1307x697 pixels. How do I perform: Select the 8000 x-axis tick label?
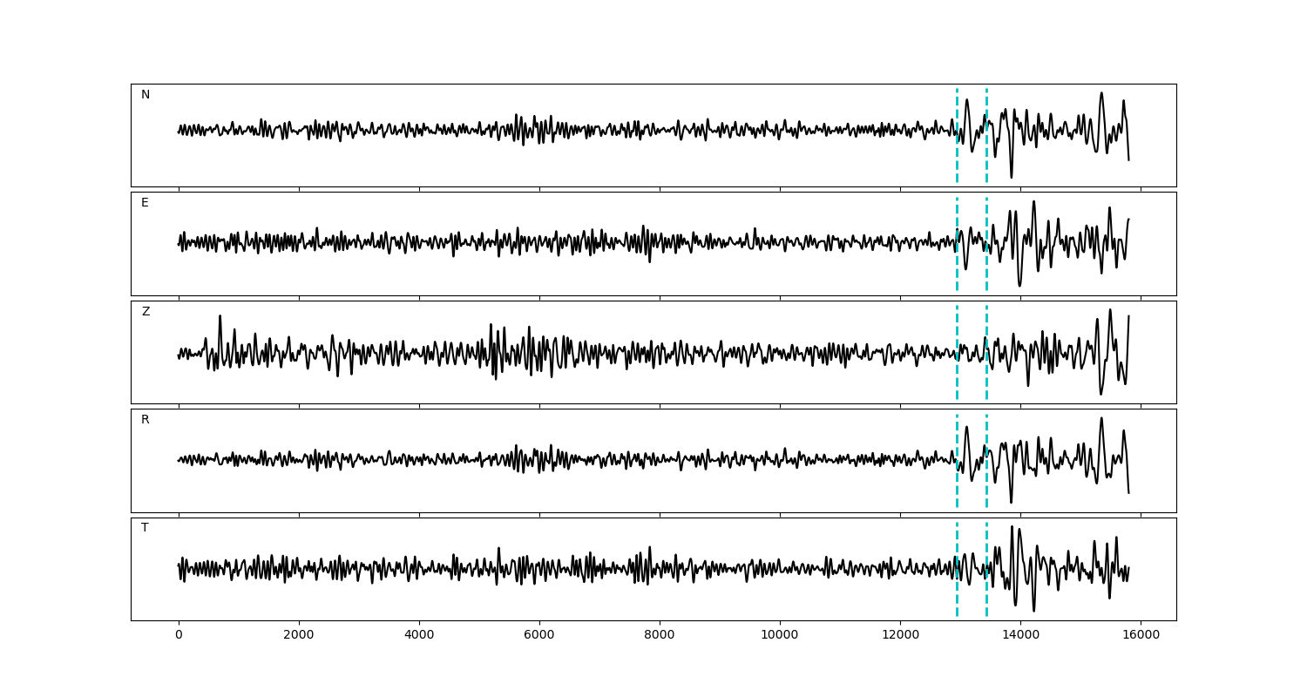660,636
